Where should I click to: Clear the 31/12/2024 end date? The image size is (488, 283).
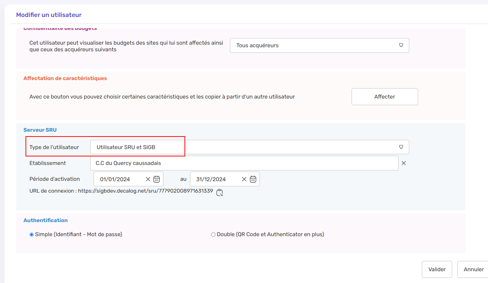pyautogui.click(x=244, y=179)
